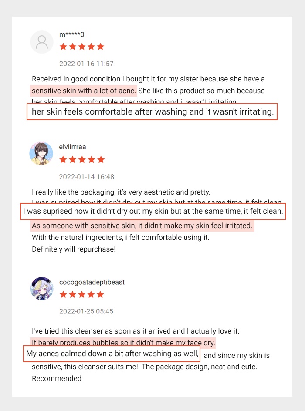Click boxed quote 'My acnes calmed down a bit'
The height and width of the screenshot is (411, 305).
click(x=112, y=354)
